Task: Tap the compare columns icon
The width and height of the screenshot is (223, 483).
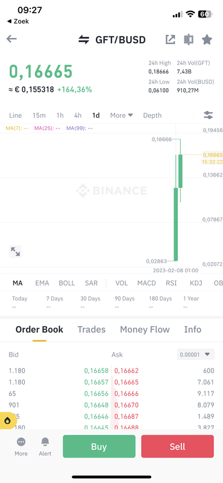Action: [x=189, y=39]
